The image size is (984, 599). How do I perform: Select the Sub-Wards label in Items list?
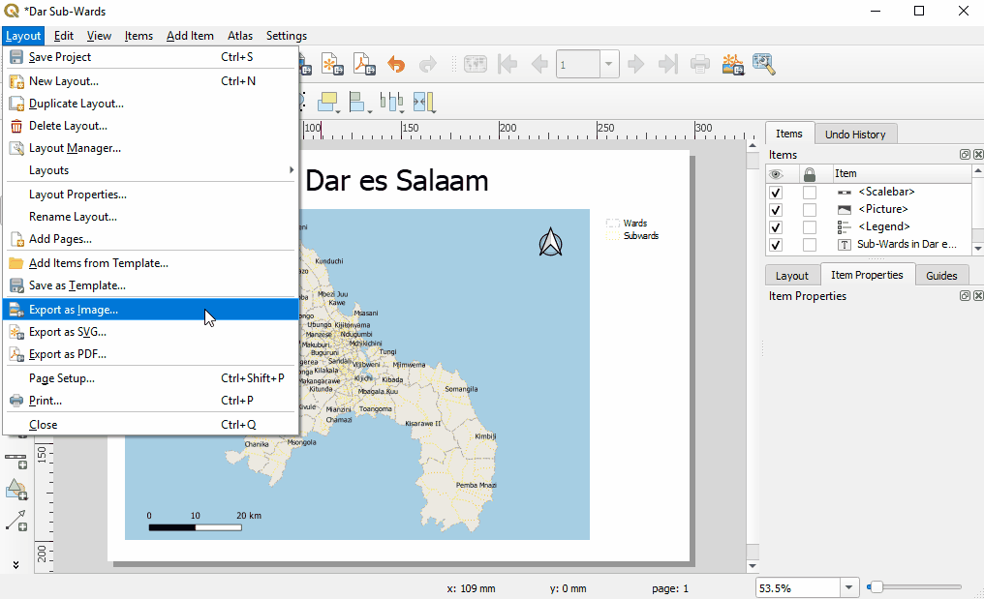click(906, 245)
